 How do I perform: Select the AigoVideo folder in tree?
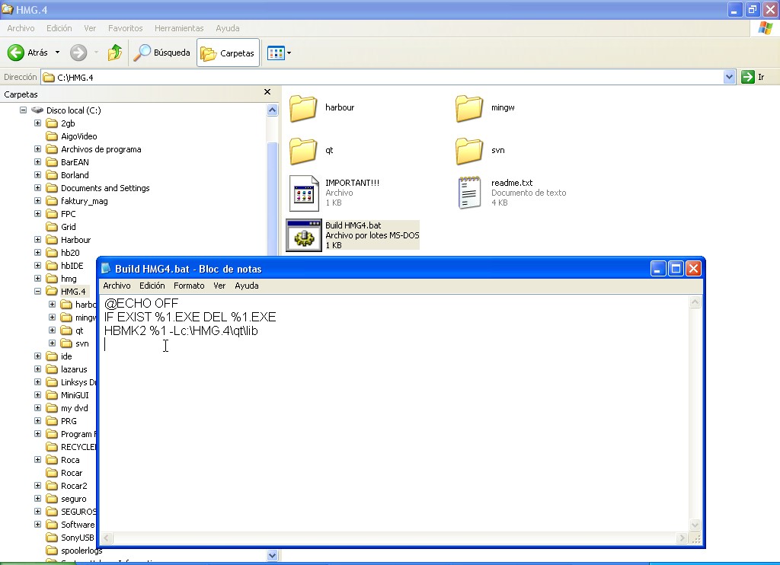pyautogui.click(x=78, y=136)
